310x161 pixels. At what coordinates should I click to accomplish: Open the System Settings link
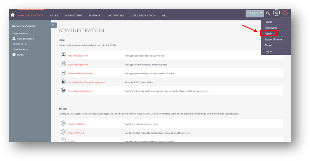point(77,124)
